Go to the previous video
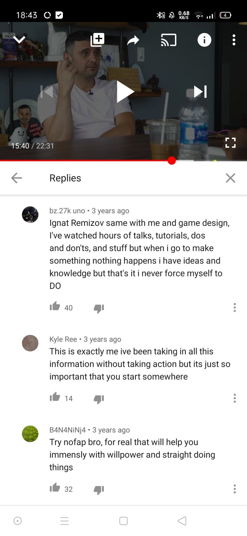This screenshot has height=536, width=247. coord(47,91)
